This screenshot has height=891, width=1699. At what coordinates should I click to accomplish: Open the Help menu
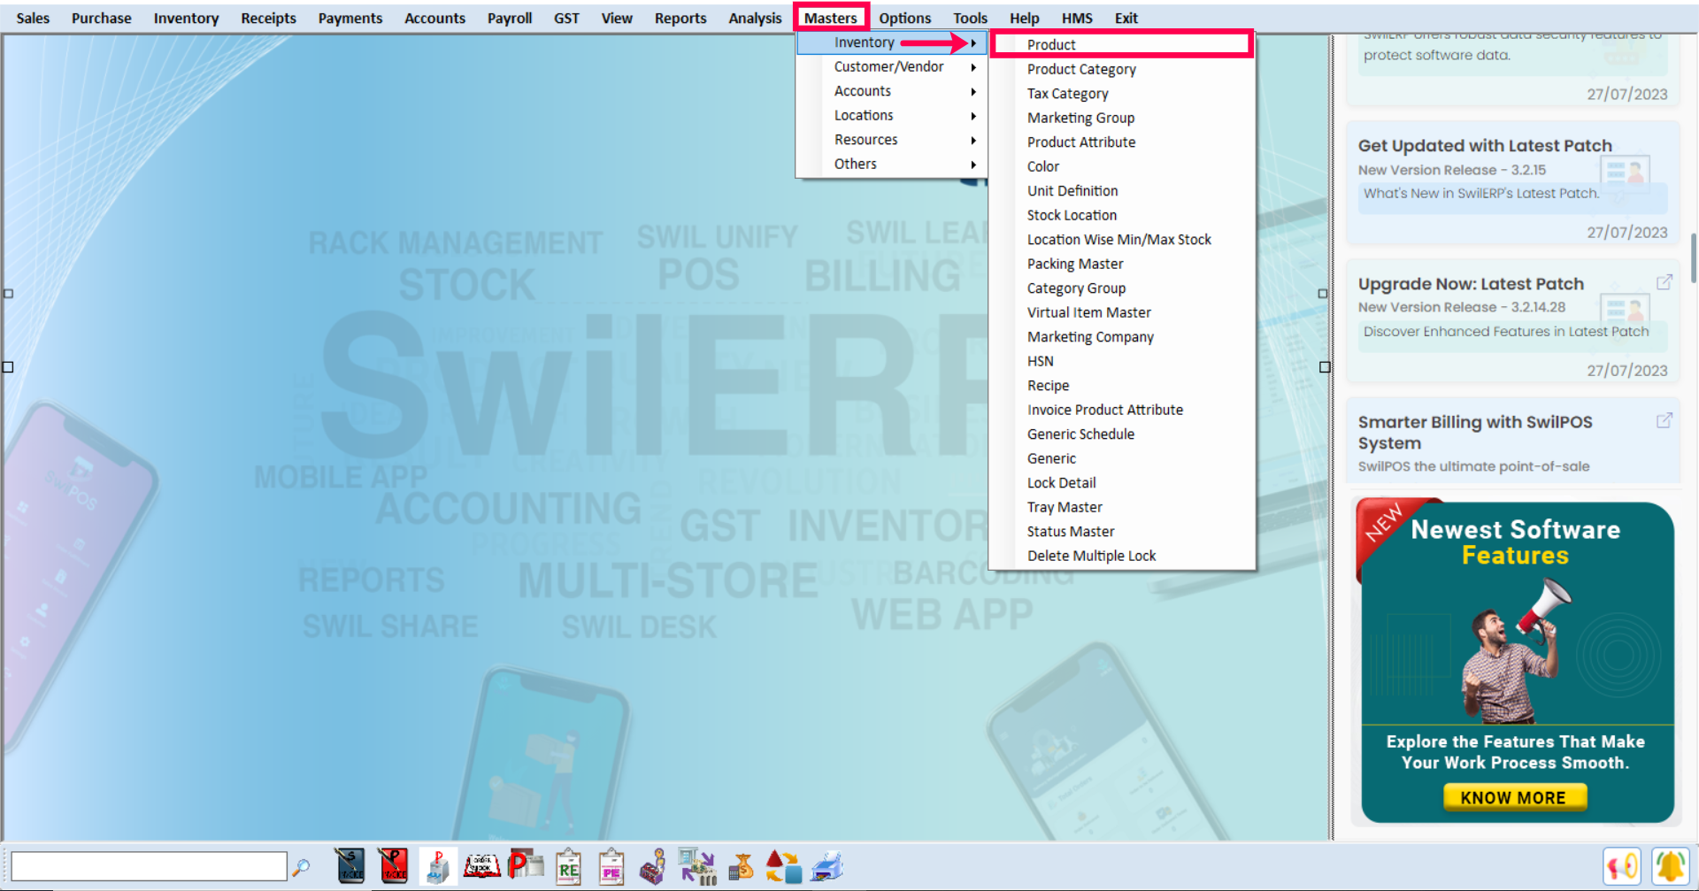coord(1024,18)
